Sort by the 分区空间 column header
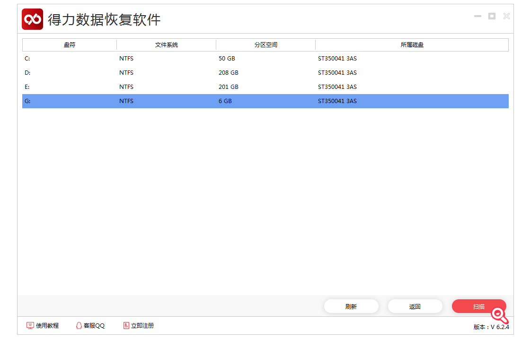This screenshot has height=339, width=530. (265, 45)
